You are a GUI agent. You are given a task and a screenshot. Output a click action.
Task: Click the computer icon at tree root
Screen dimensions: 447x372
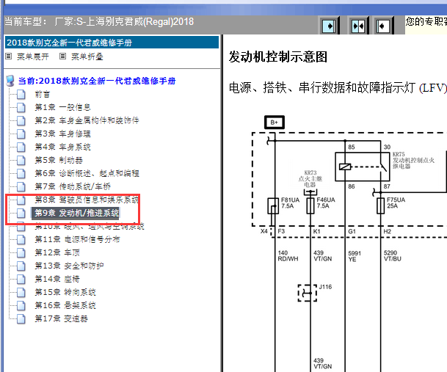pos(10,81)
